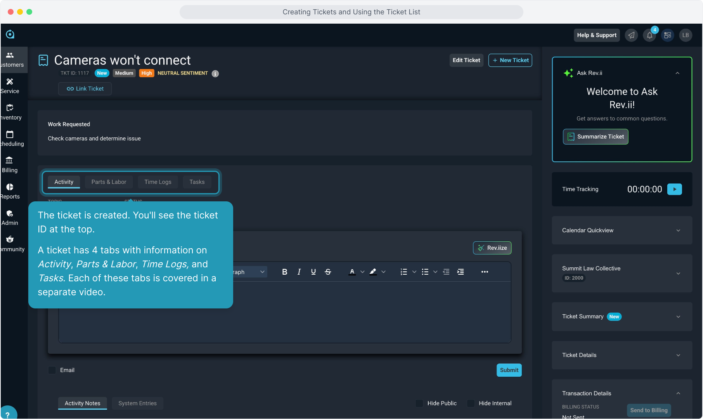
Task: Open the Reports sidebar section
Action: pos(10,191)
